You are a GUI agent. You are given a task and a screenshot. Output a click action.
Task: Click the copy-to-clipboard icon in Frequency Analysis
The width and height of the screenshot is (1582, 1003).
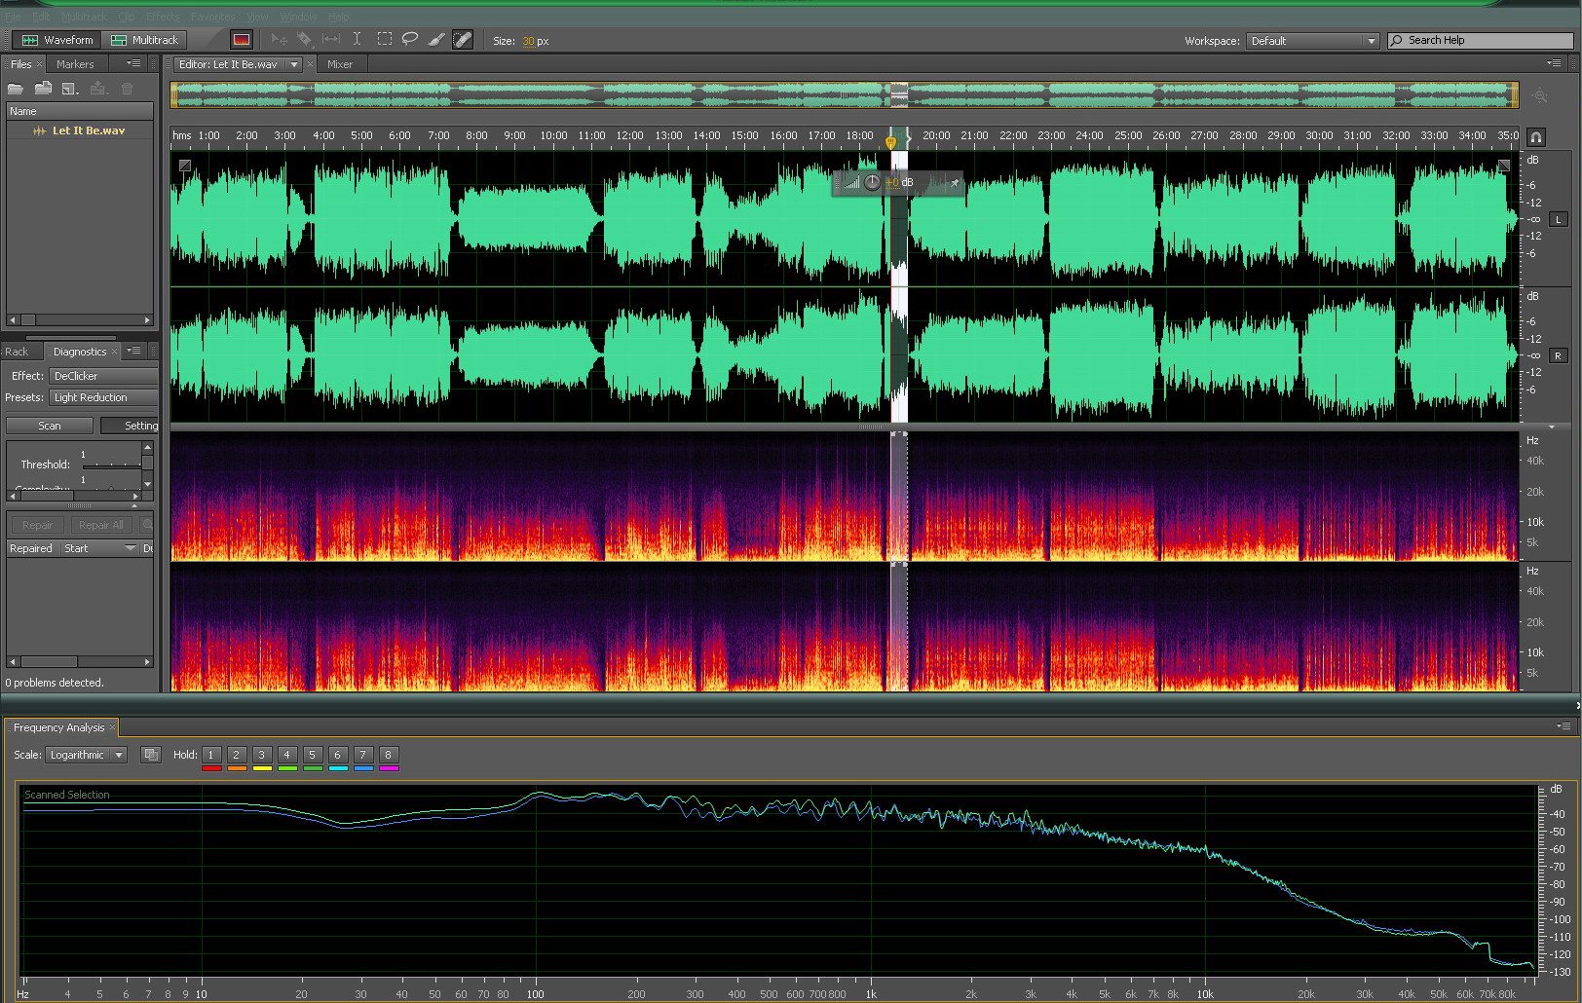pyautogui.click(x=151, y=755)
